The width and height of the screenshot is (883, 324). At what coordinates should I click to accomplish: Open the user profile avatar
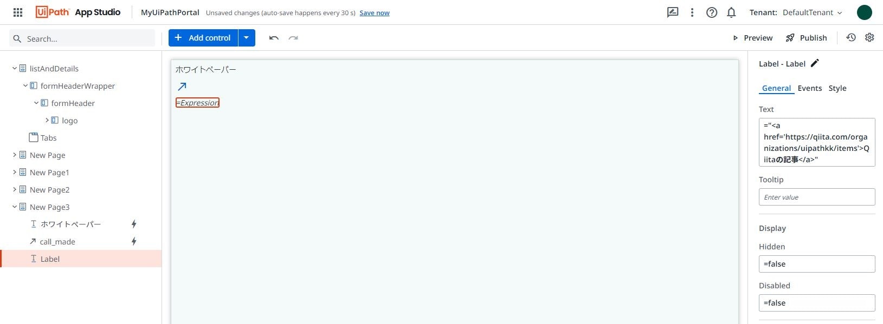[865, 12]
